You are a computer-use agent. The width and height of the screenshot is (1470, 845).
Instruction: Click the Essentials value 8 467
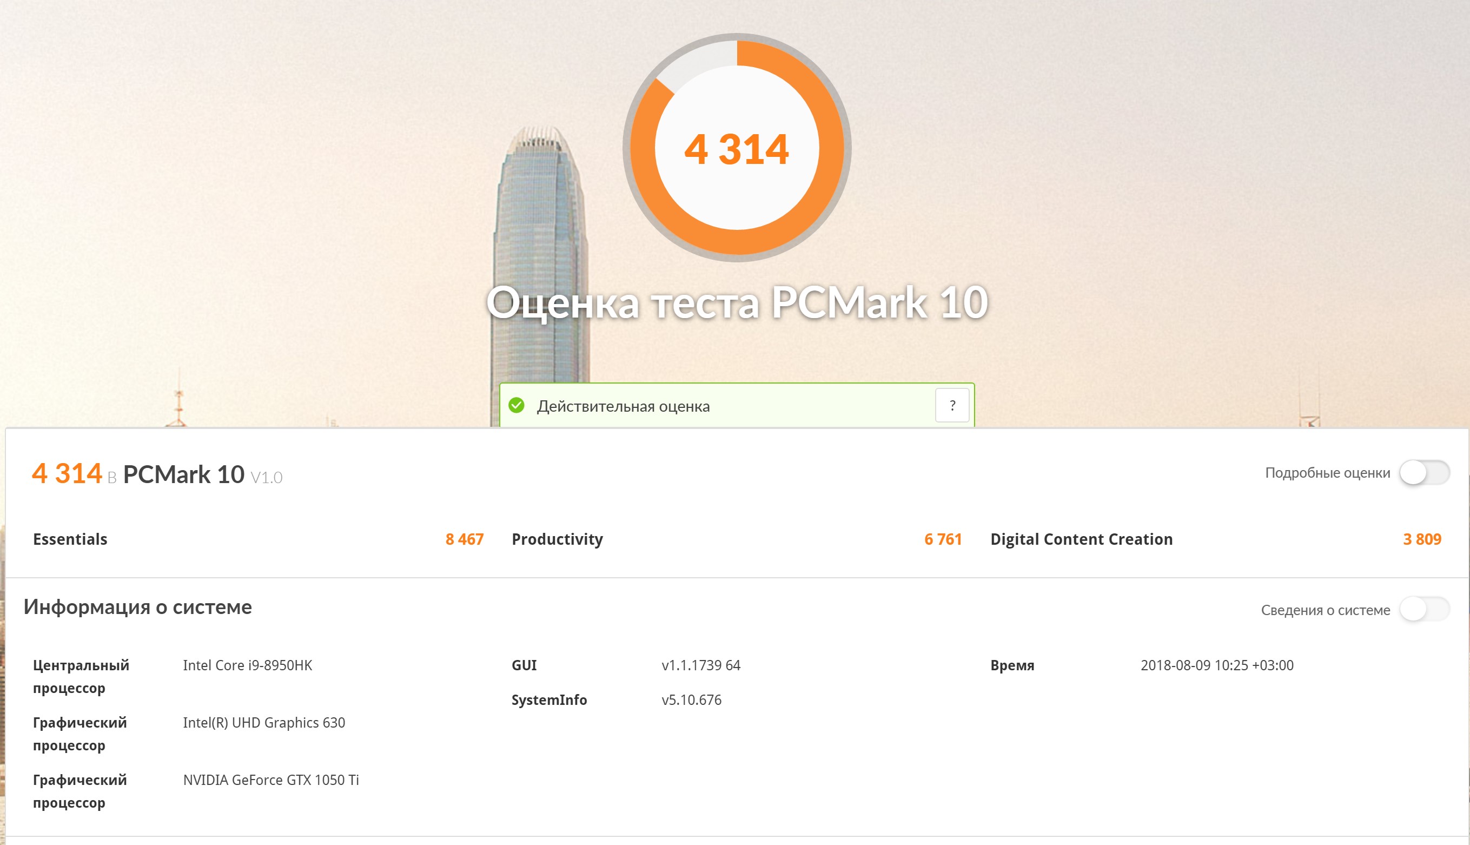pyautogui.click(x=464, y=539)
